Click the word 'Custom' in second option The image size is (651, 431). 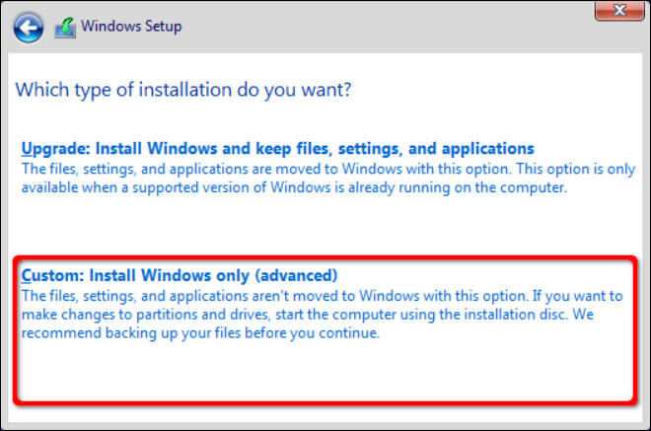click(x=48, y=274)
